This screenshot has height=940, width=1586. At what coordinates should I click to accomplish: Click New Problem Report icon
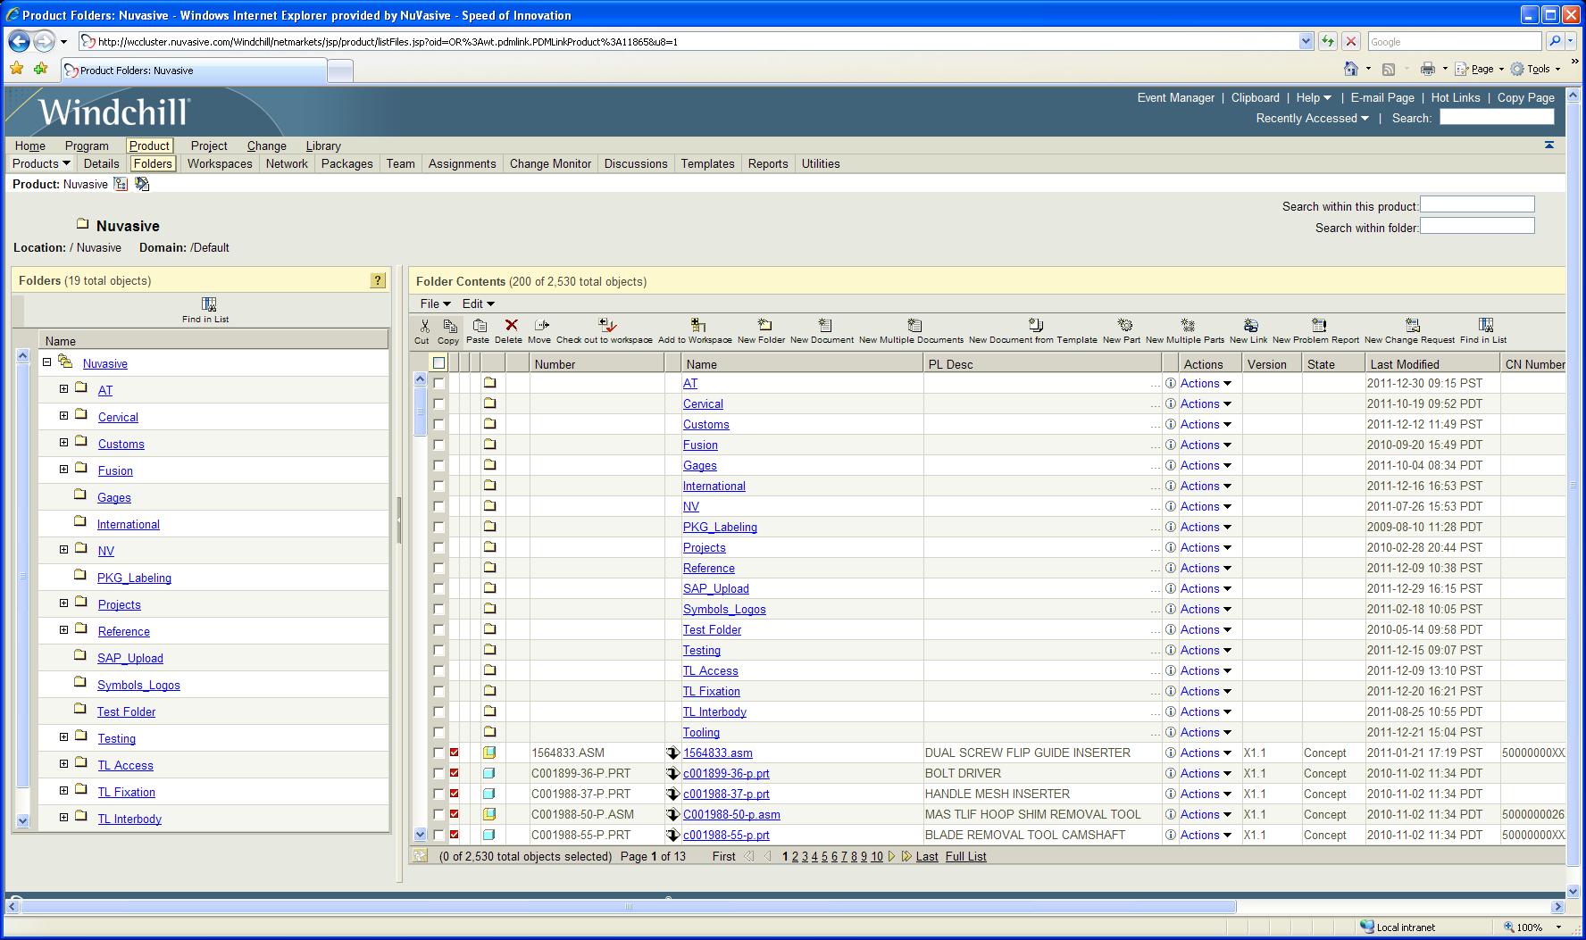coord(1318,325)
